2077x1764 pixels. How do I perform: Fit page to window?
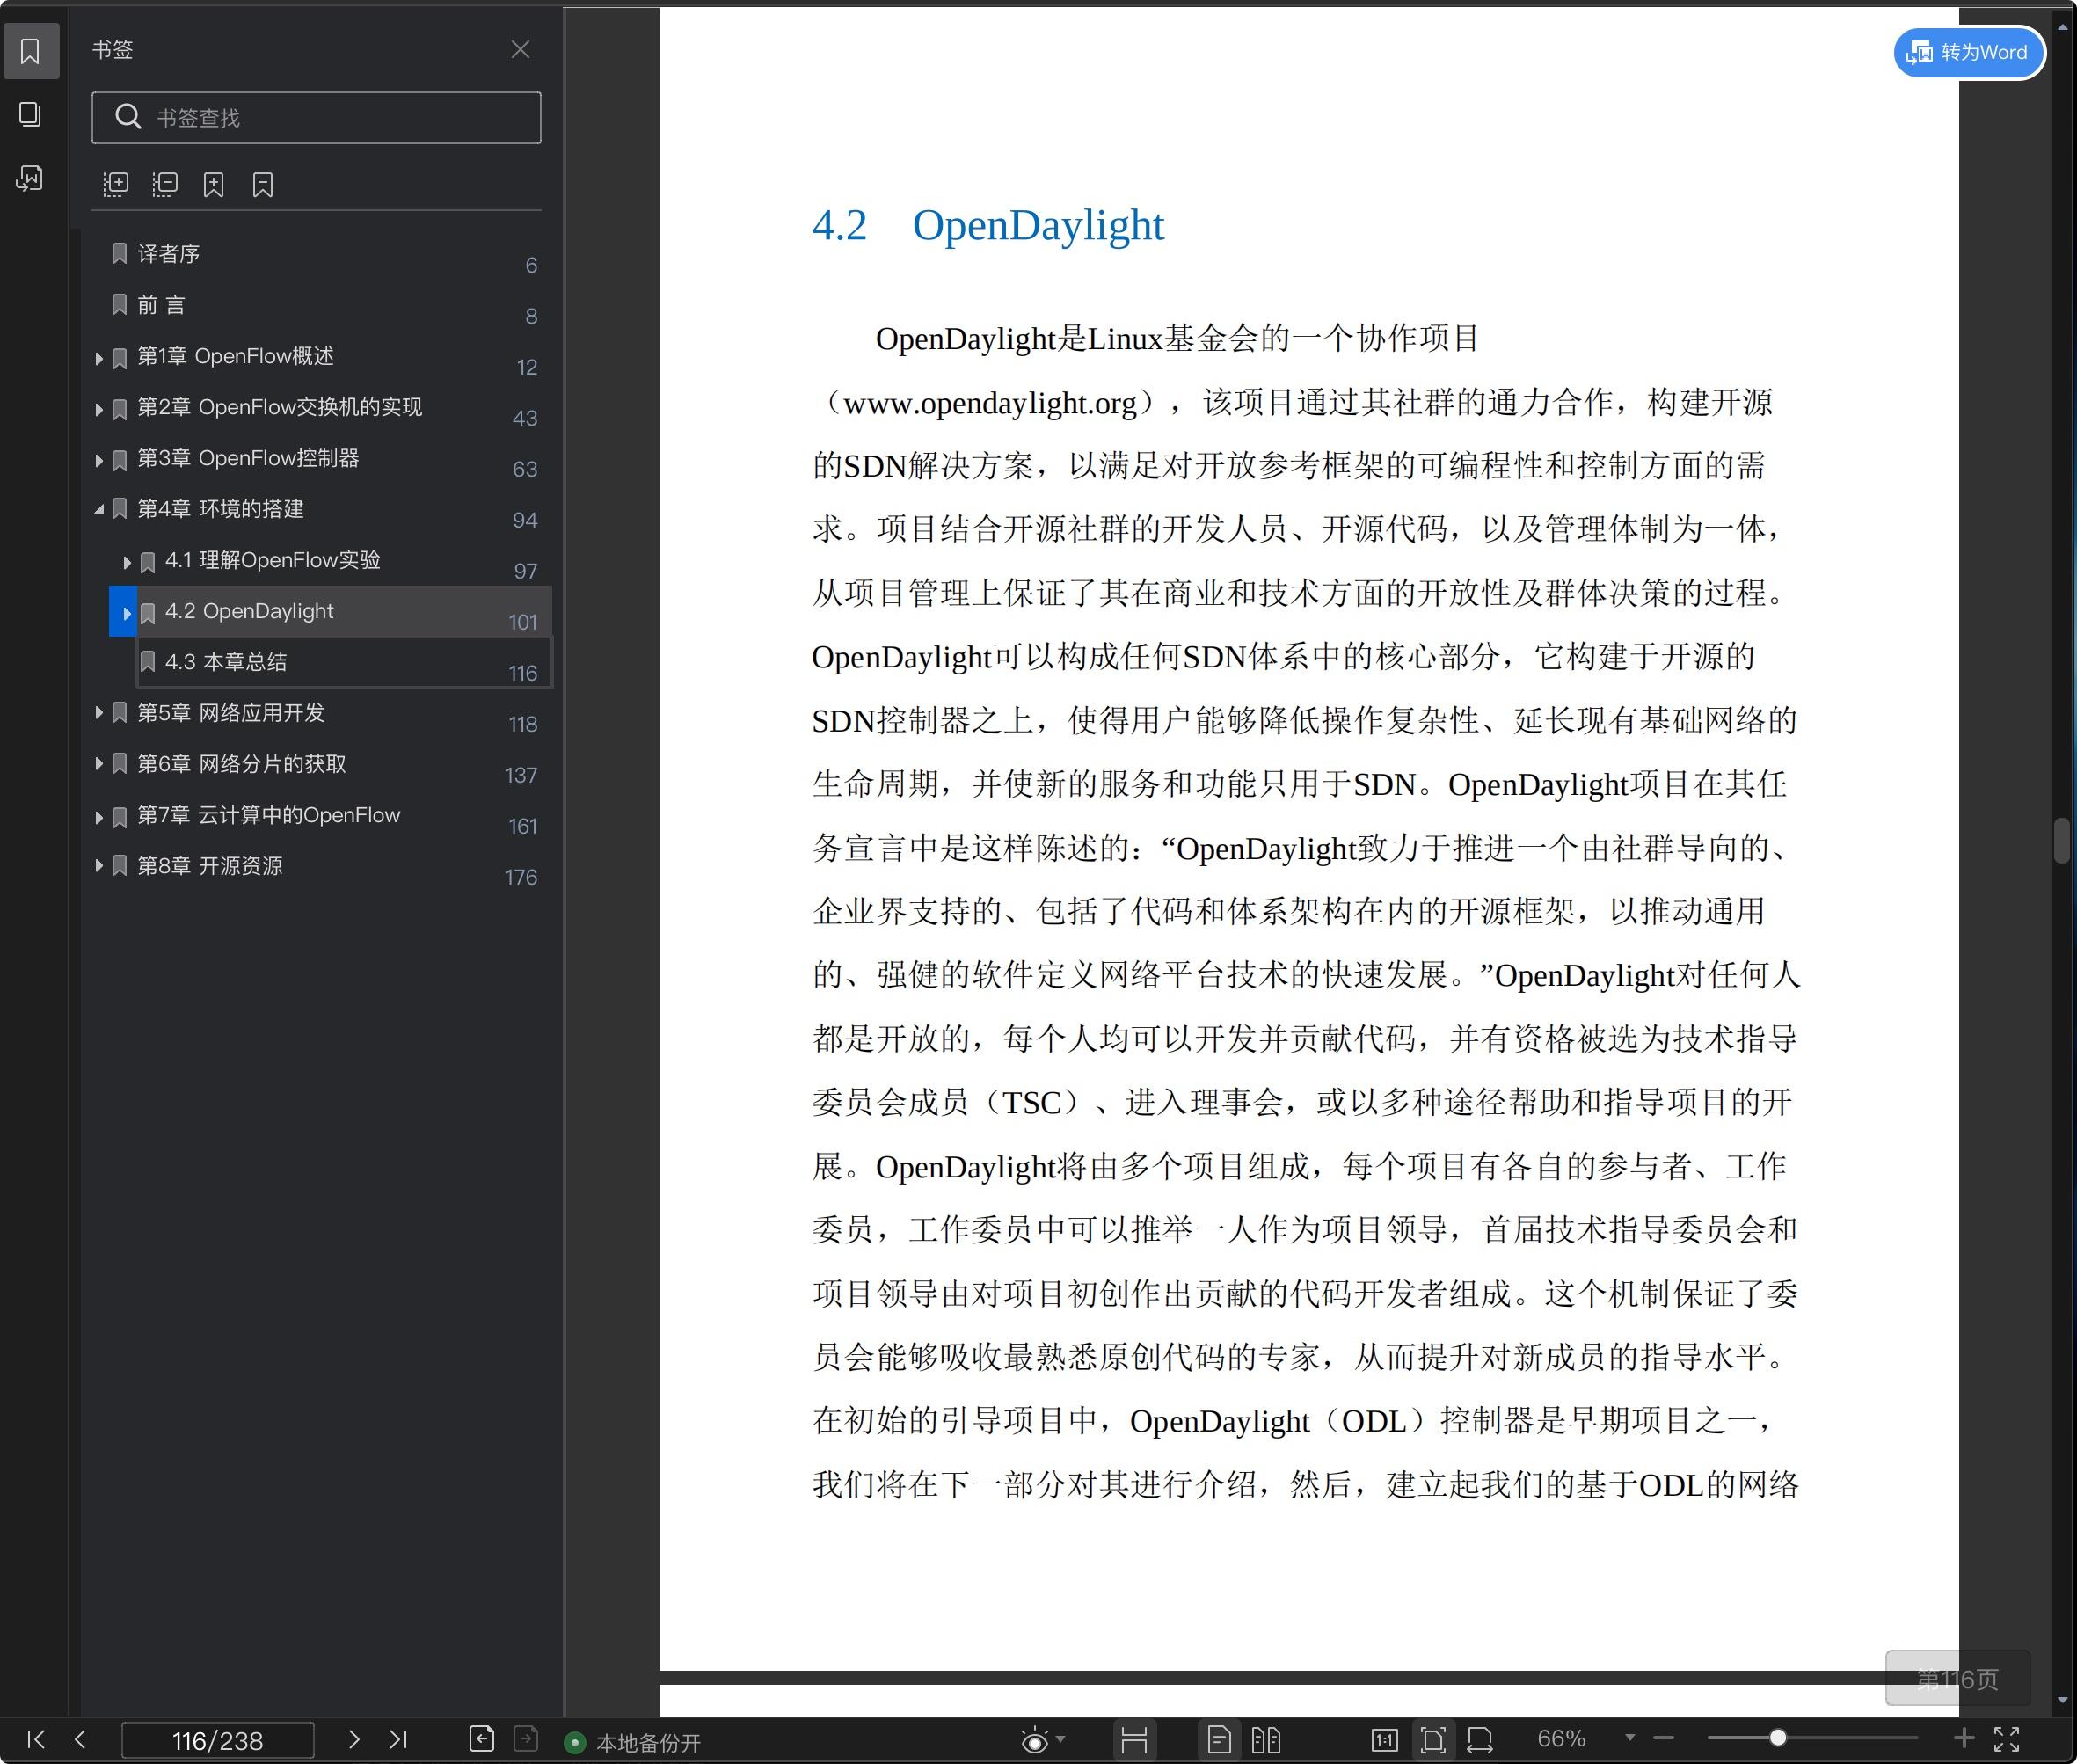pyautogui.click(x=1433, y=1740)
